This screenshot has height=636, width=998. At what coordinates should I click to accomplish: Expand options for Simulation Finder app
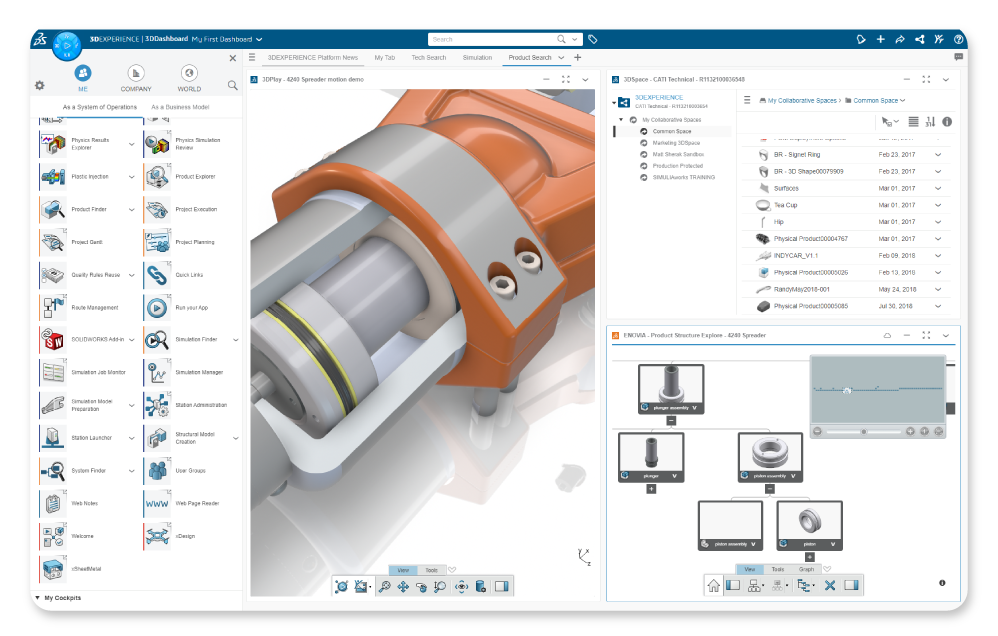[235, 340]
